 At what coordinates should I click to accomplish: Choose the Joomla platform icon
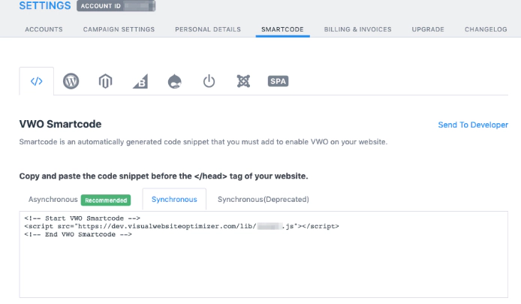click(242, 82)
